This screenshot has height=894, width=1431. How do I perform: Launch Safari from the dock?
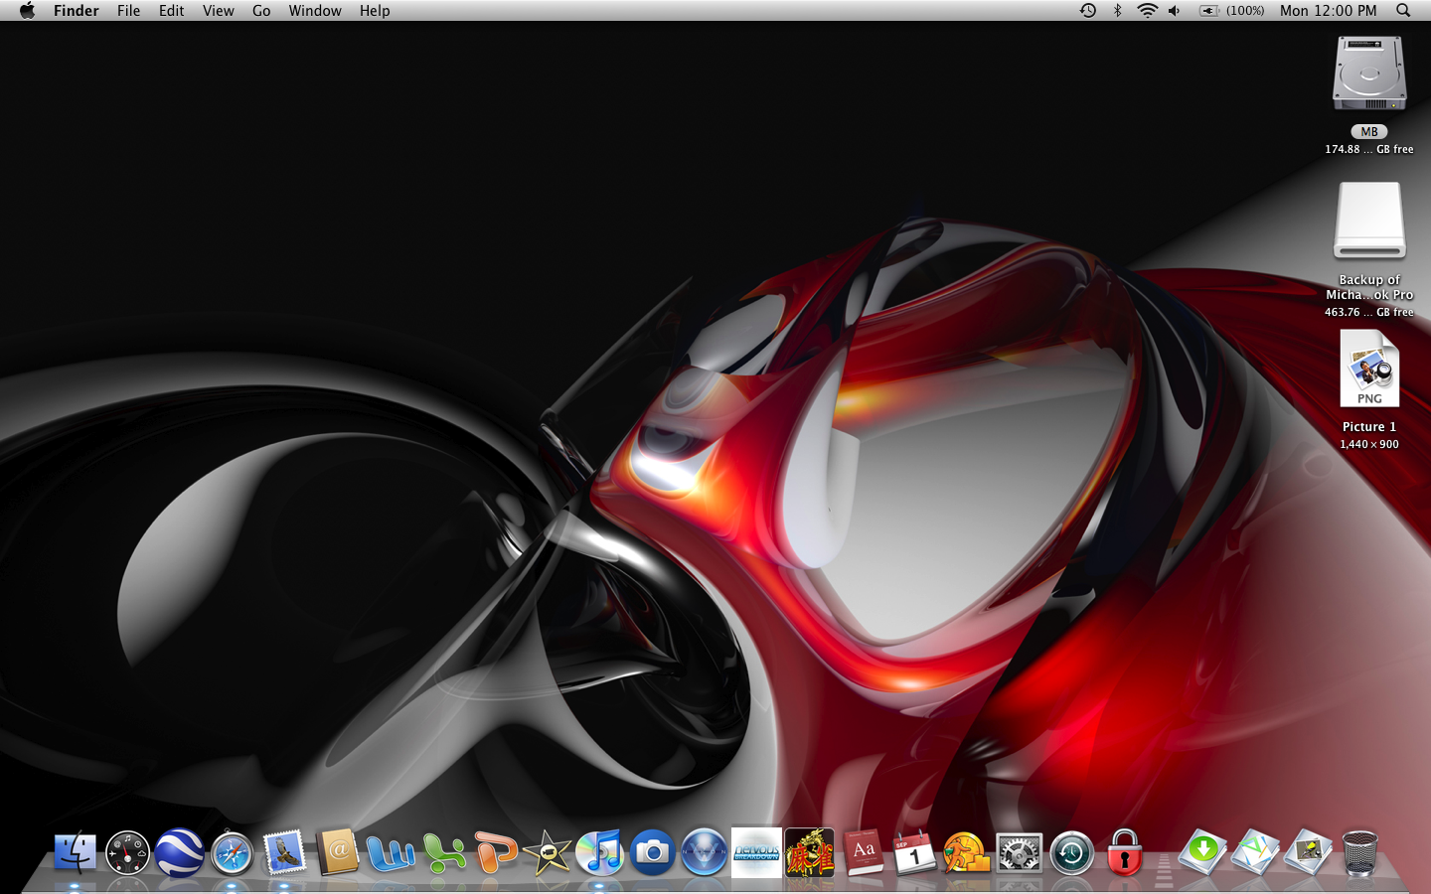click(233, 853)
